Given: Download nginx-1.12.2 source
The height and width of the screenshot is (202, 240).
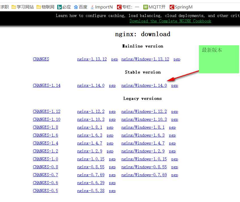Looking at the screenshot, I should coord(91,111).
